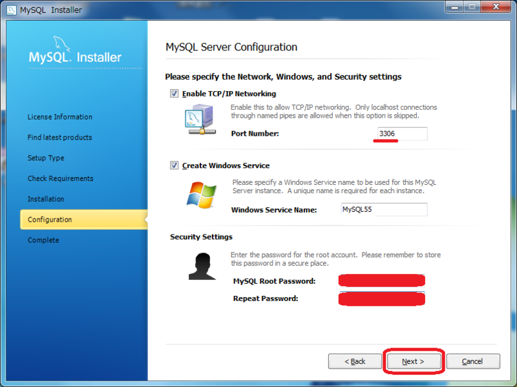Click the Enable TCP/IP Networking label

pos(229,94)
